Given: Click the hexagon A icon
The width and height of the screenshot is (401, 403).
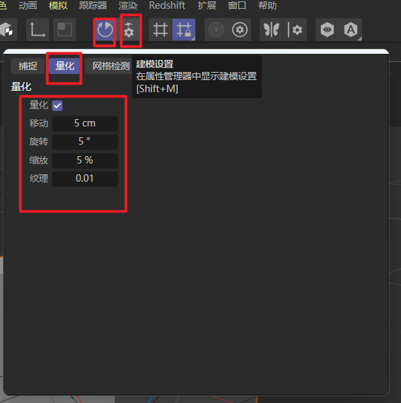Looking at the screenshot, I should tap(351, 30).
